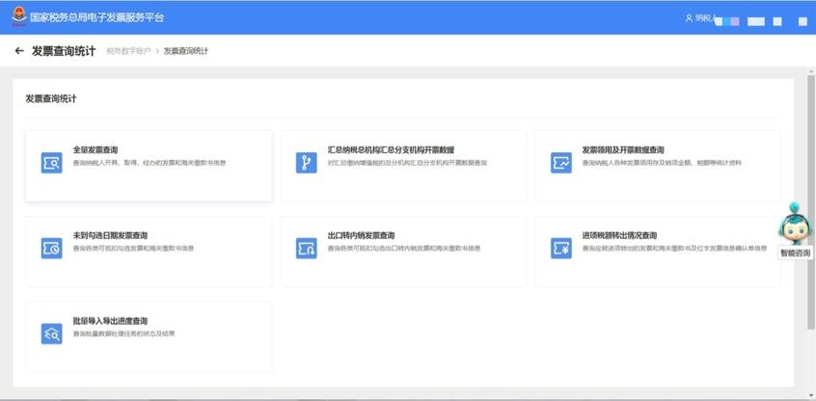This screenshot has height=401, width=816.
Task: Click the 未到勾选日期发票查询 clock icon
Action: [x=51, y=248]
